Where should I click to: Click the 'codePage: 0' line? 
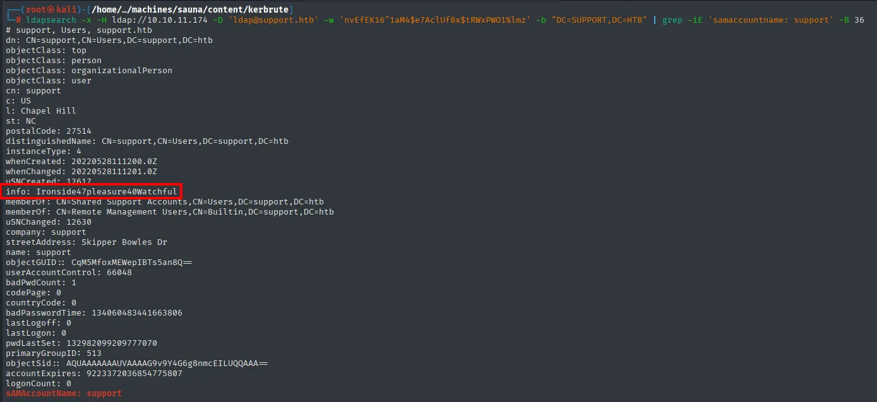click(x=33, y=293)
